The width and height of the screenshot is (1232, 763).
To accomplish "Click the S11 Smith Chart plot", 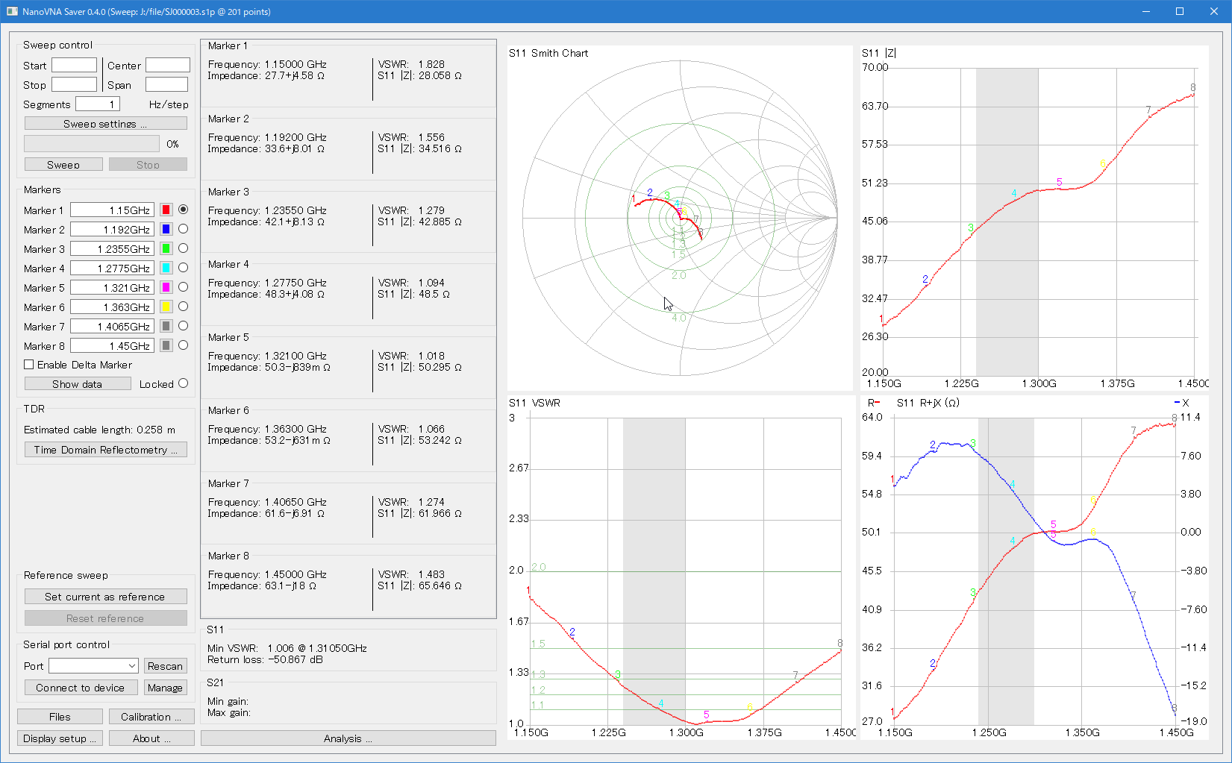I will tap(680, 218).
